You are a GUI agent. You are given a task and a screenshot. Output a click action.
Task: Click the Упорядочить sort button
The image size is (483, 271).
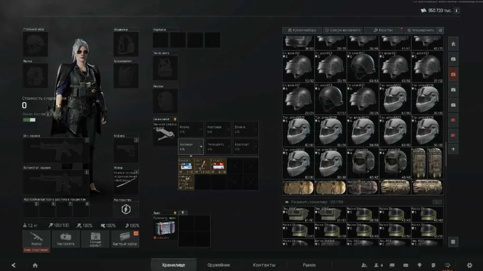(x=421, y=30)
